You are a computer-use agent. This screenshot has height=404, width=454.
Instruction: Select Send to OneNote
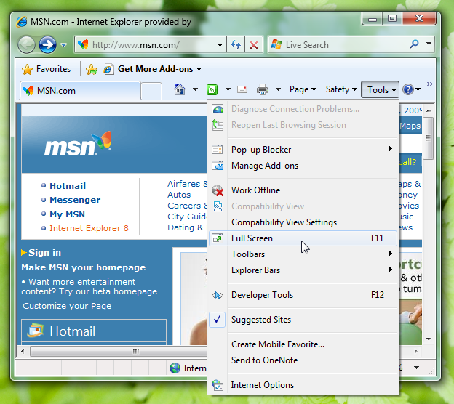coord(303,360)
